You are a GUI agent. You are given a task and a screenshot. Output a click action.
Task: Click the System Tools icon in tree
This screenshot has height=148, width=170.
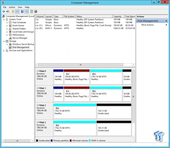[x=7, y=19]
